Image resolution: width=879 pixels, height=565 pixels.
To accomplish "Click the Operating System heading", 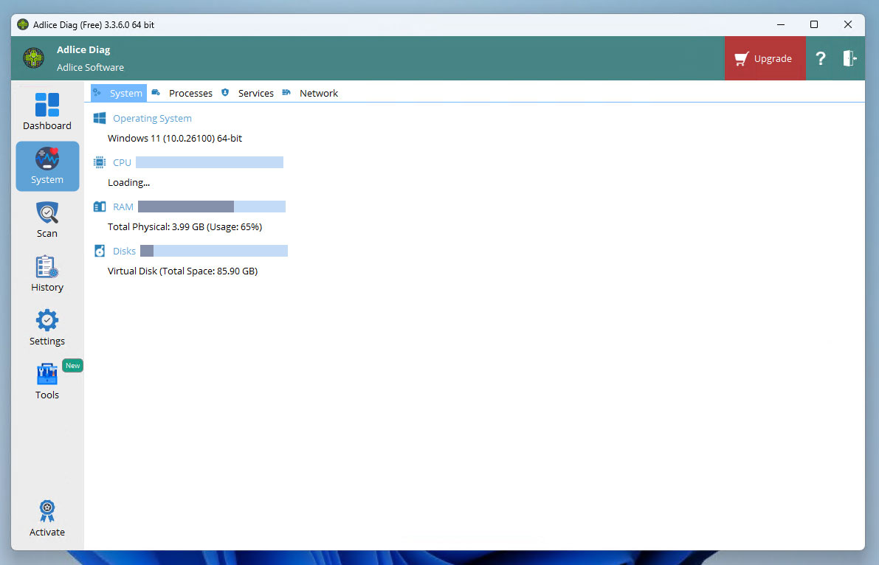I will tap(152, 119).
